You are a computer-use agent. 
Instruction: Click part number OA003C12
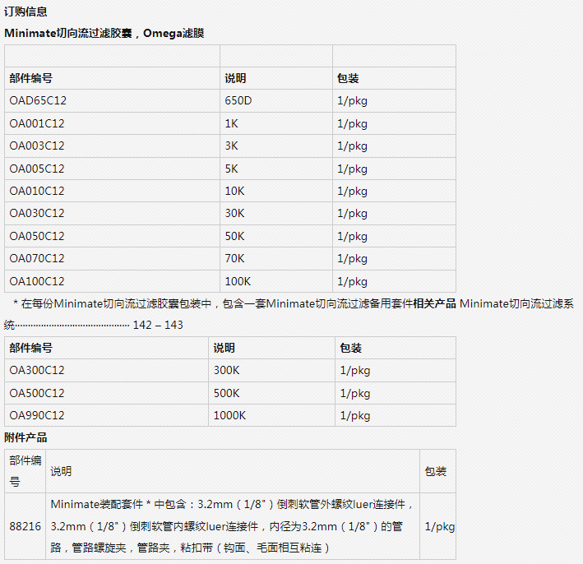pyautogui.click(x=37, y=146)
